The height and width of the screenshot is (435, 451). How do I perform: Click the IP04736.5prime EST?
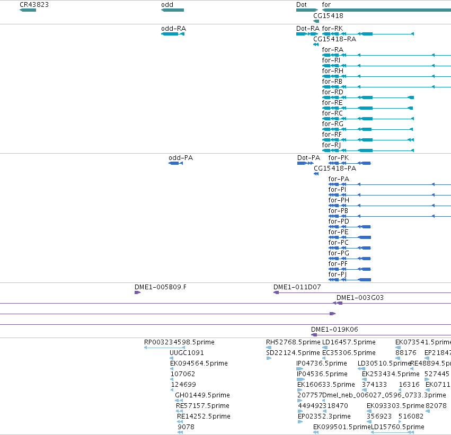click(x=300, y=369)
